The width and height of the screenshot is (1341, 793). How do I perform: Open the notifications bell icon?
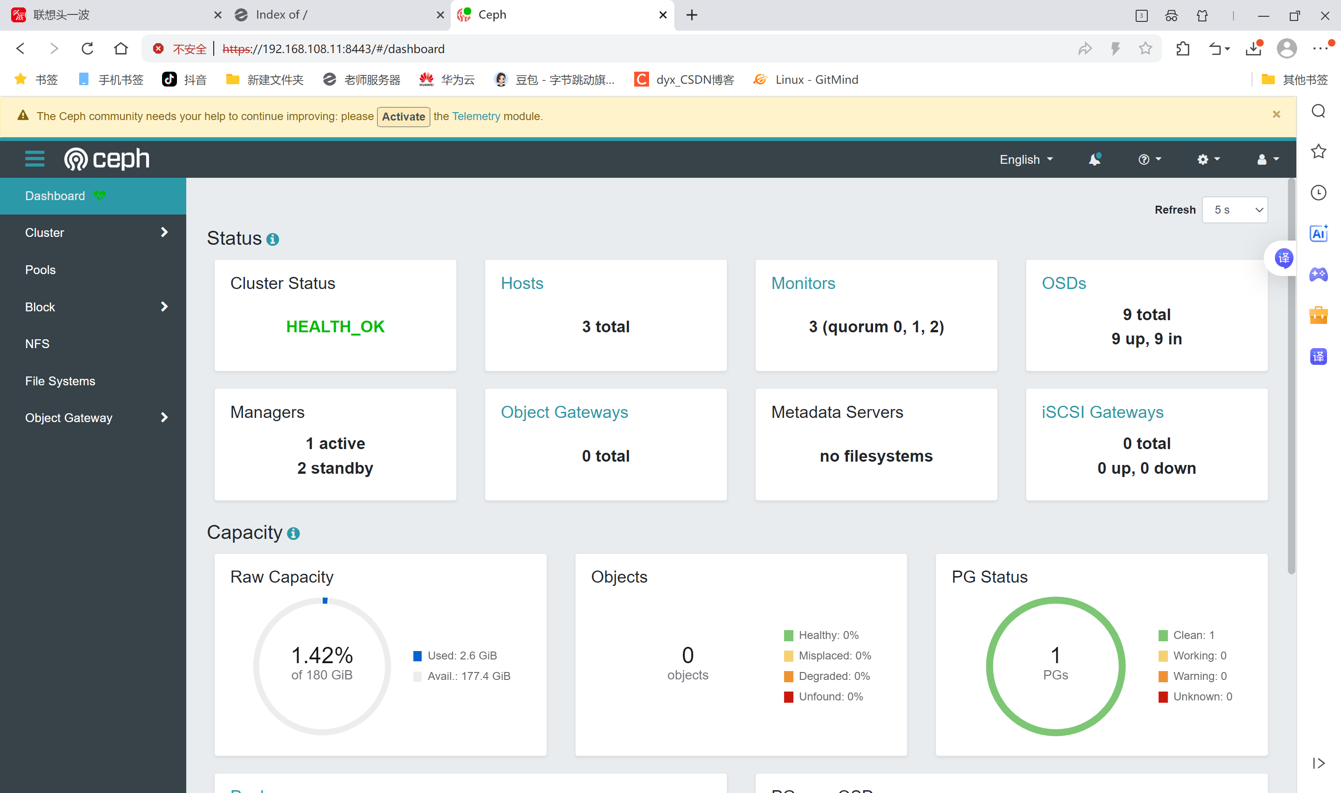[1095, 159]
